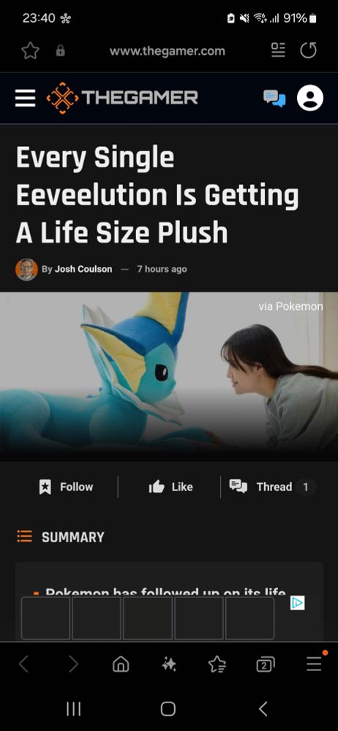Go to browser home page
This screenshot has height=731, width=338.
click(x=121, y=664)
